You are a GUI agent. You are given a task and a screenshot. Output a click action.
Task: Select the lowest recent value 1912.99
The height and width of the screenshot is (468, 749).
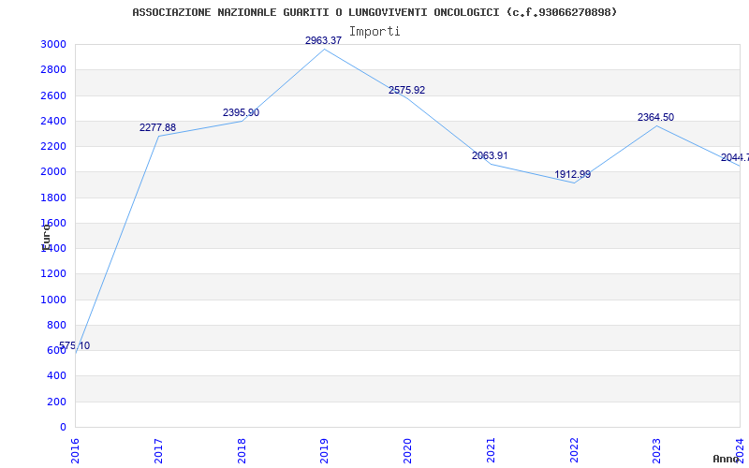coord(572,175)
